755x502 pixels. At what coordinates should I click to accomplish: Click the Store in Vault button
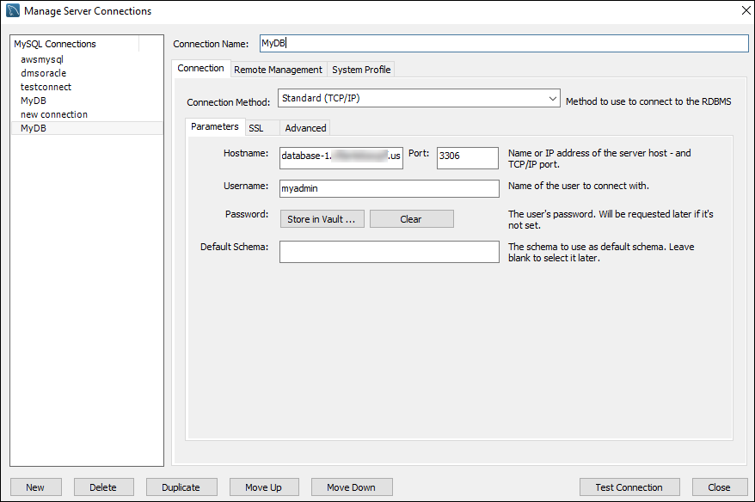tap(322, 218)
